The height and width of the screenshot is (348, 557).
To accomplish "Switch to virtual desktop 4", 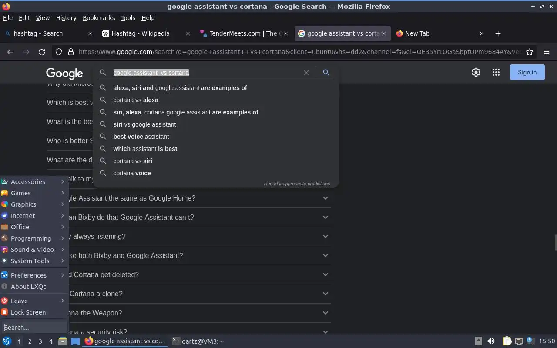I will (x=50, y=341).
